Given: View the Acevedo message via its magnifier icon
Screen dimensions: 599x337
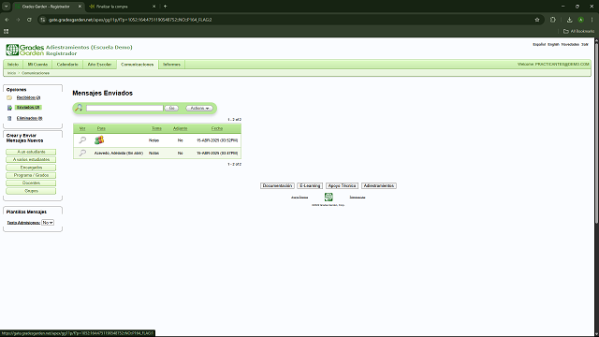Looking at the screenshot, I should [x=82, y=153].
